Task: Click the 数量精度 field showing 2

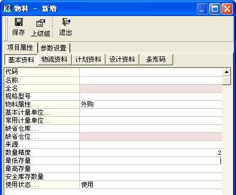Action: point(151,153)
